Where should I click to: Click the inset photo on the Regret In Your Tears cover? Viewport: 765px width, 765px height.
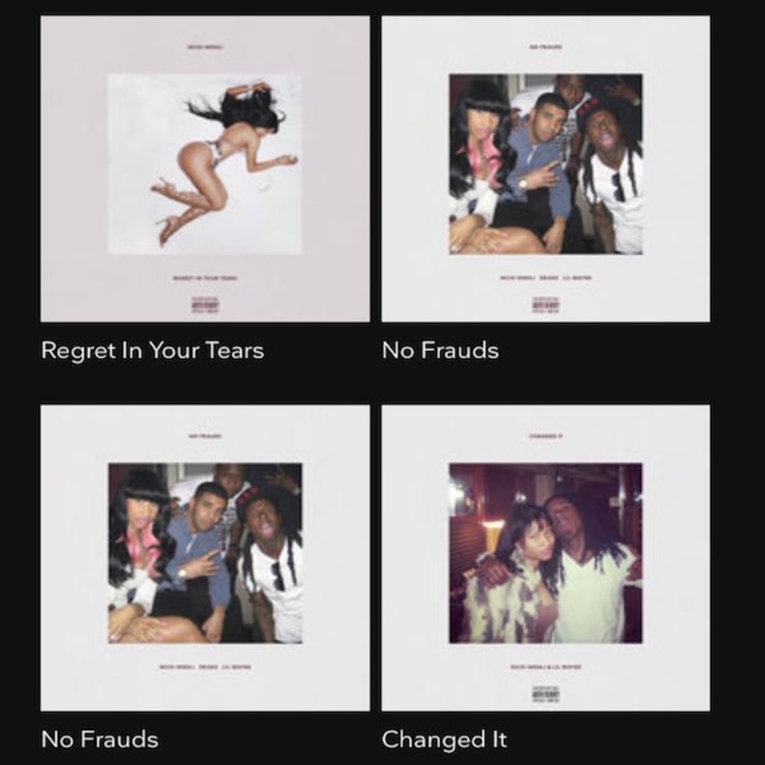(x=205, y=164)
